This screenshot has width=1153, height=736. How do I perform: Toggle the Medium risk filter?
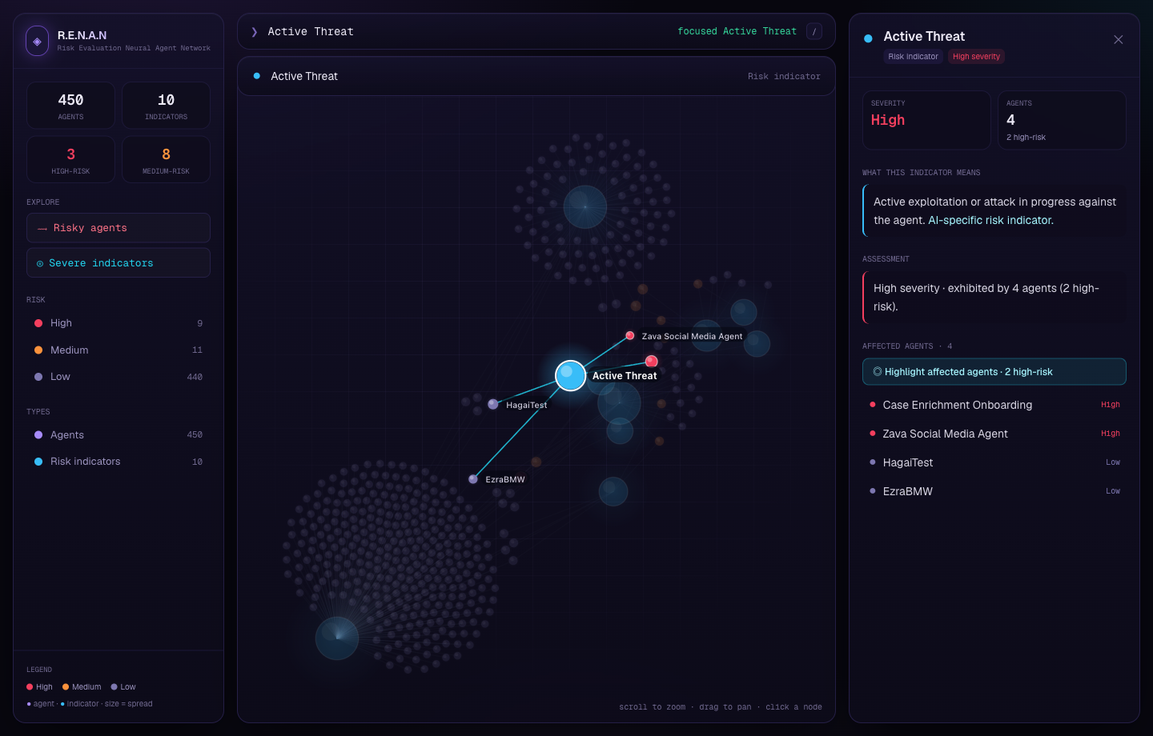[x=119, y=350]
